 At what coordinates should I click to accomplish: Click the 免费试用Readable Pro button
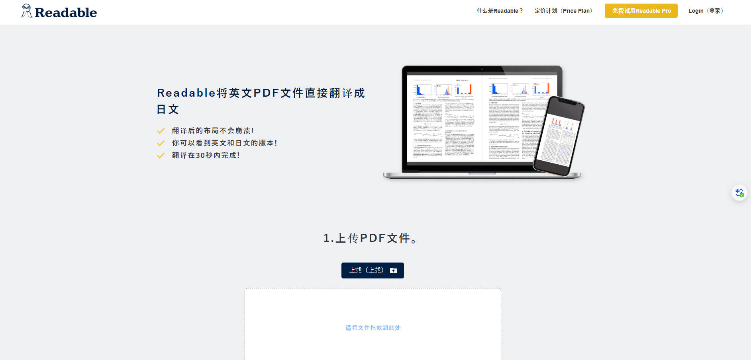pyautogui.click(x=641, y=11)
